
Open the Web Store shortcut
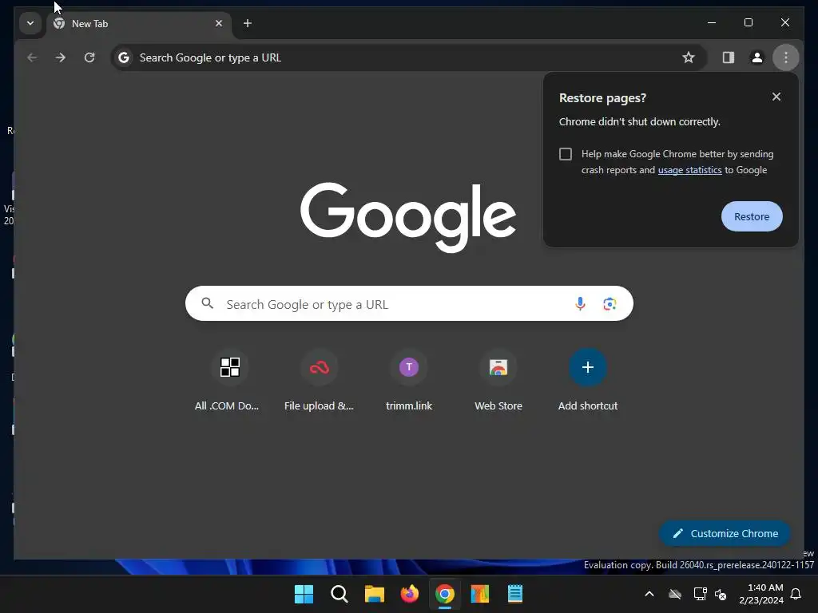[498, 381]
